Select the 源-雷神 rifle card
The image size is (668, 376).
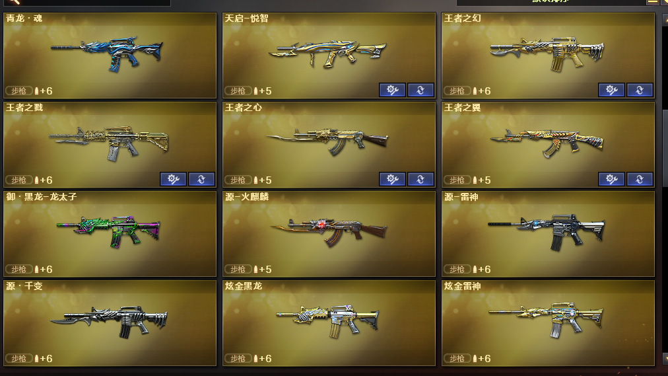point(548,234)
